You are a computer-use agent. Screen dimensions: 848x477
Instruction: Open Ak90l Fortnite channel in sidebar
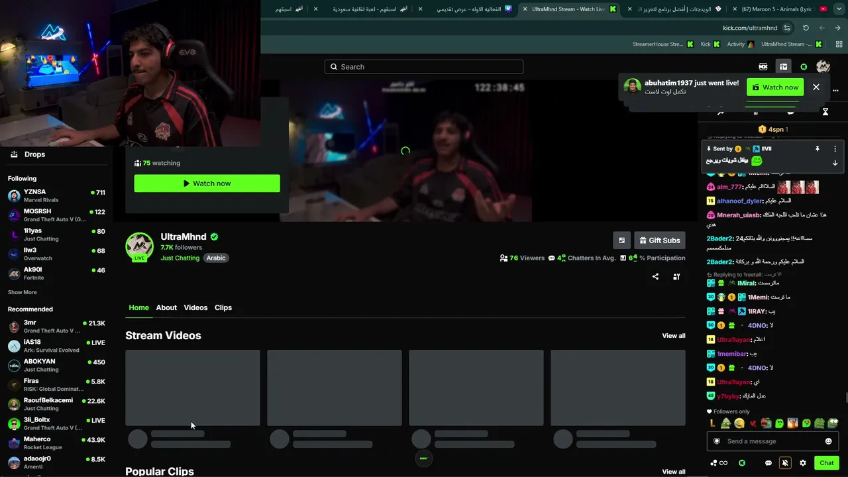(x=56, y=274)
